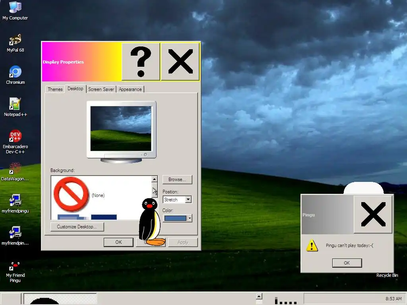This screenshot has height=305, width=407.
Task: Click the Apply button
Action: tap(183, 242)
